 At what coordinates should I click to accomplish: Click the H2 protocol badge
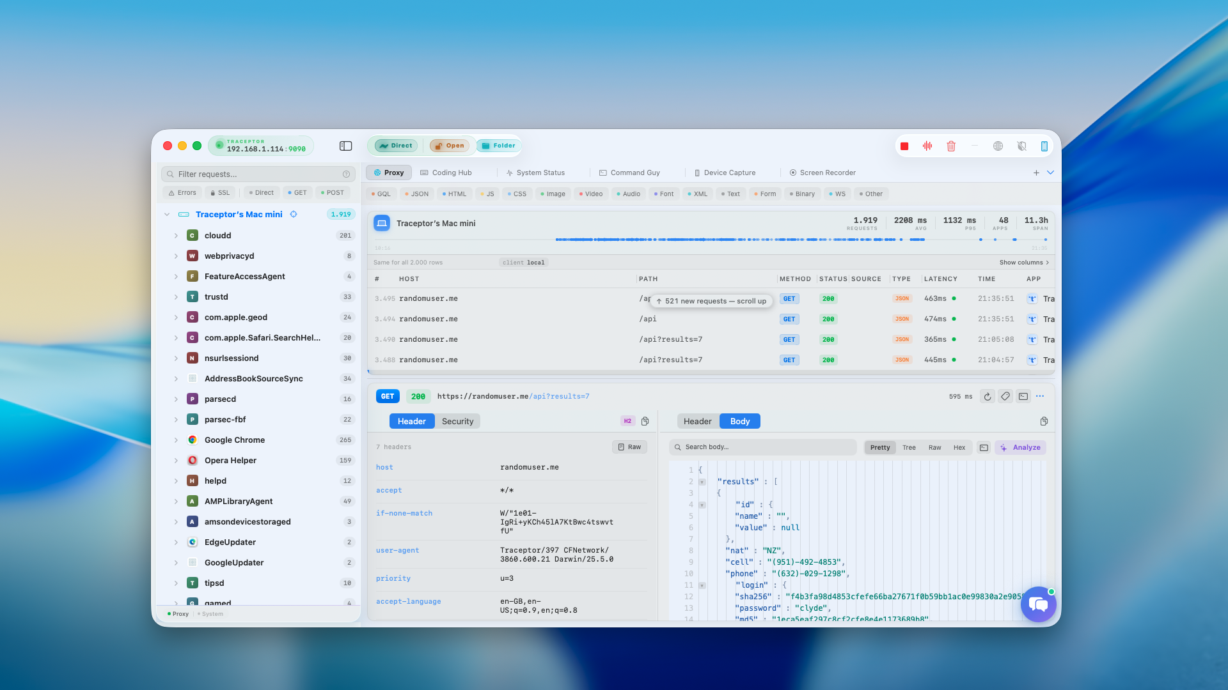coord(627,422)
